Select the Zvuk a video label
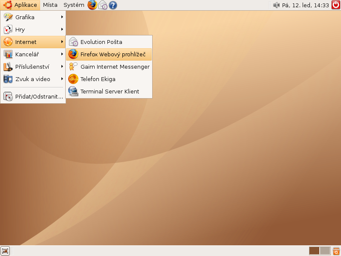Screen dimensions: 341x256 33,79
